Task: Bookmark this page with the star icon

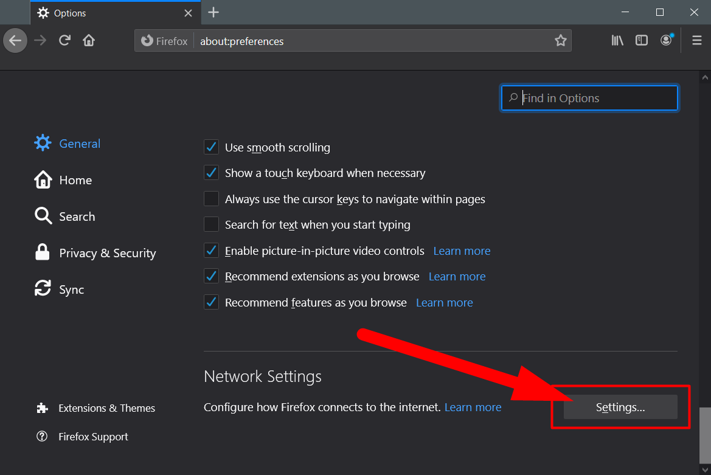Action: tap(560, 41)
